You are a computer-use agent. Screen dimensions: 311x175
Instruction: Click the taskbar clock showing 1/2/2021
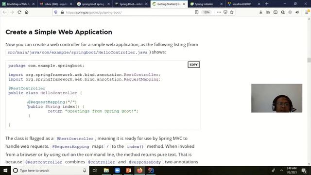point(292,171)
